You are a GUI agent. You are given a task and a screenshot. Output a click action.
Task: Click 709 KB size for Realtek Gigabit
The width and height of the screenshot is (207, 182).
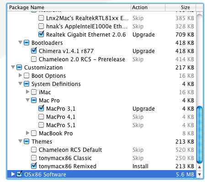185,35
